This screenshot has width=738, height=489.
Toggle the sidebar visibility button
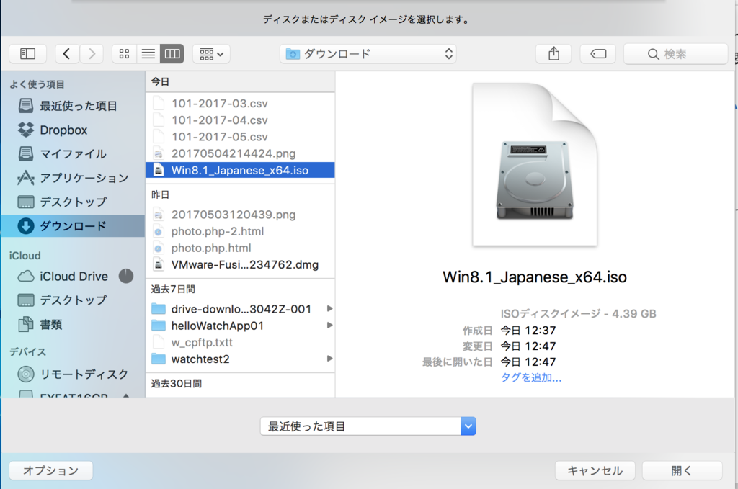pyautogui.click(x=28, y=54)
